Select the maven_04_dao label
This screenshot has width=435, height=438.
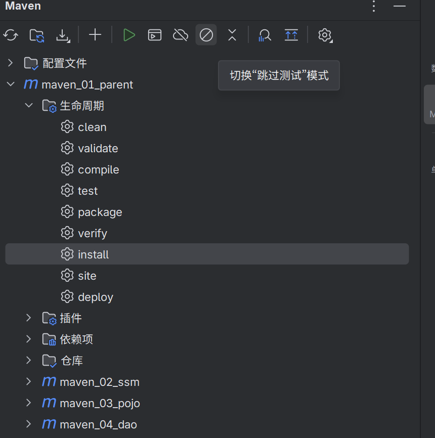pyautogui.click(x=98, y=424)
